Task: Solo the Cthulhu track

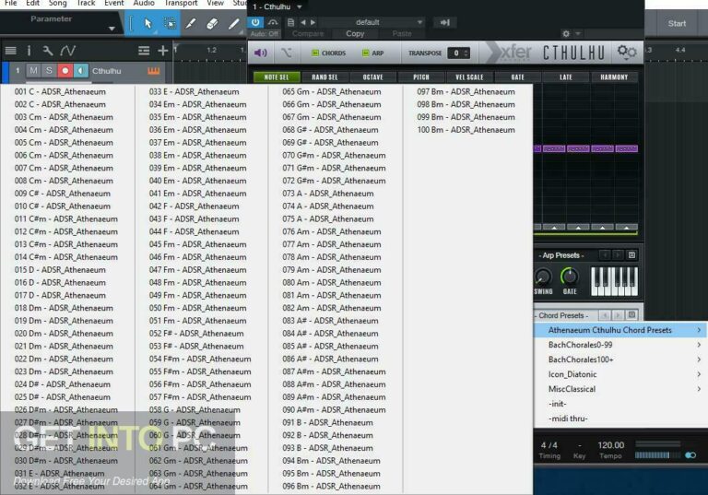Action: (49, 70)
